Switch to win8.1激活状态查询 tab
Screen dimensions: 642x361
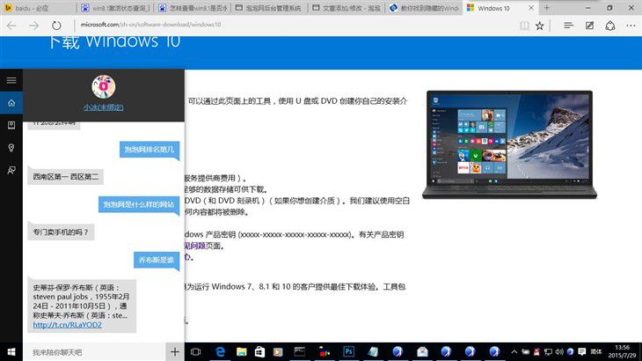click(115, 8)
